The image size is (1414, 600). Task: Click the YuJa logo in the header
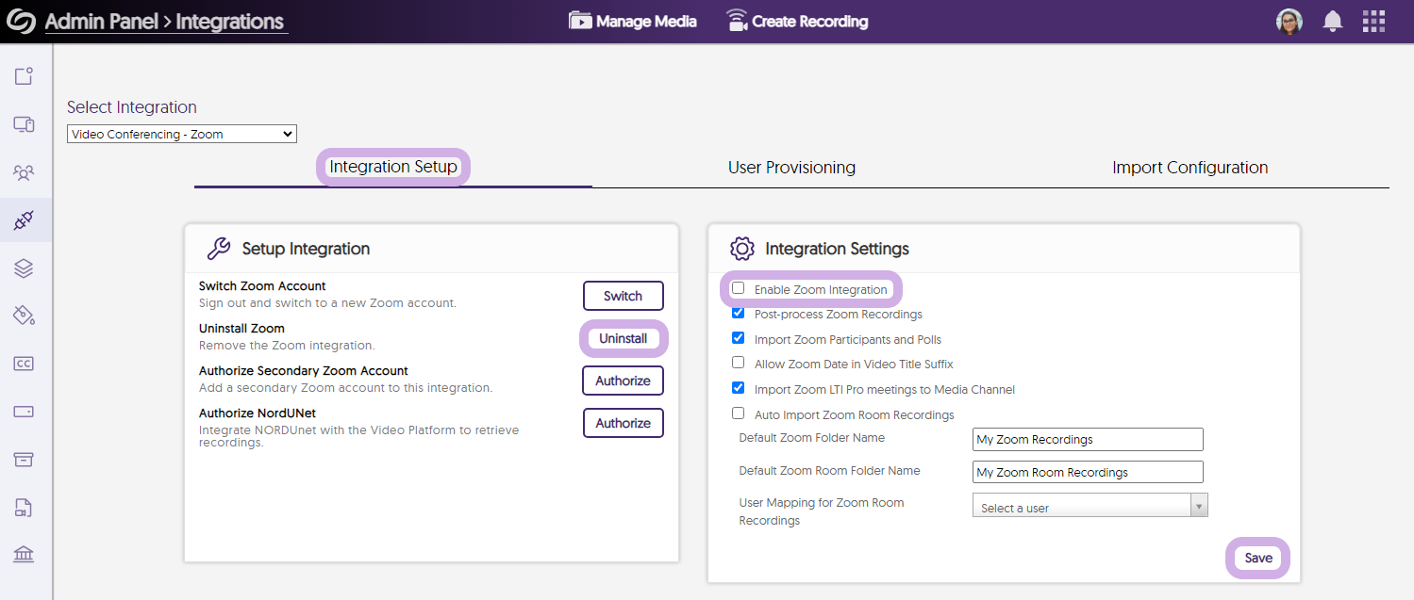(20, 21)
